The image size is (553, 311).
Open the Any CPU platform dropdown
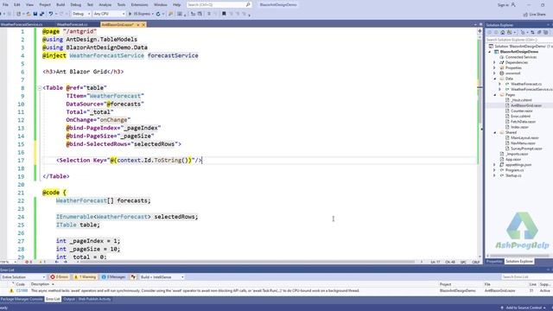[x=109, y=14]
